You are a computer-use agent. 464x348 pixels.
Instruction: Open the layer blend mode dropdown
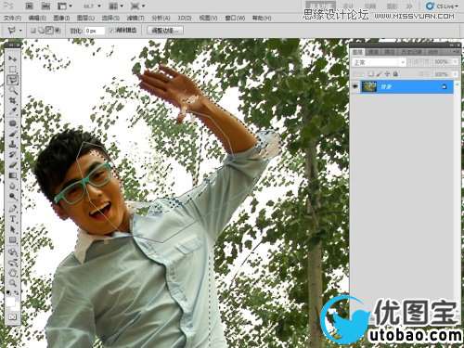[x=379, y=62]
